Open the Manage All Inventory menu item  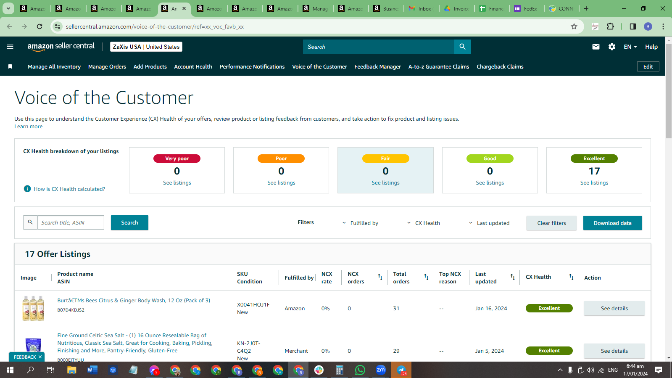(x=54, y=66)
